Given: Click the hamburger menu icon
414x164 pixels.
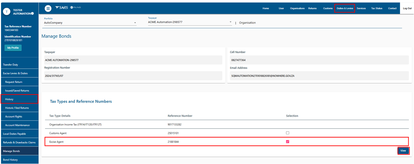Looking at the screenshot, I should [48, 8].
